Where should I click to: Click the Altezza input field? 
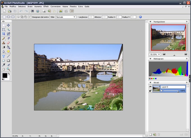coord(104,17)
